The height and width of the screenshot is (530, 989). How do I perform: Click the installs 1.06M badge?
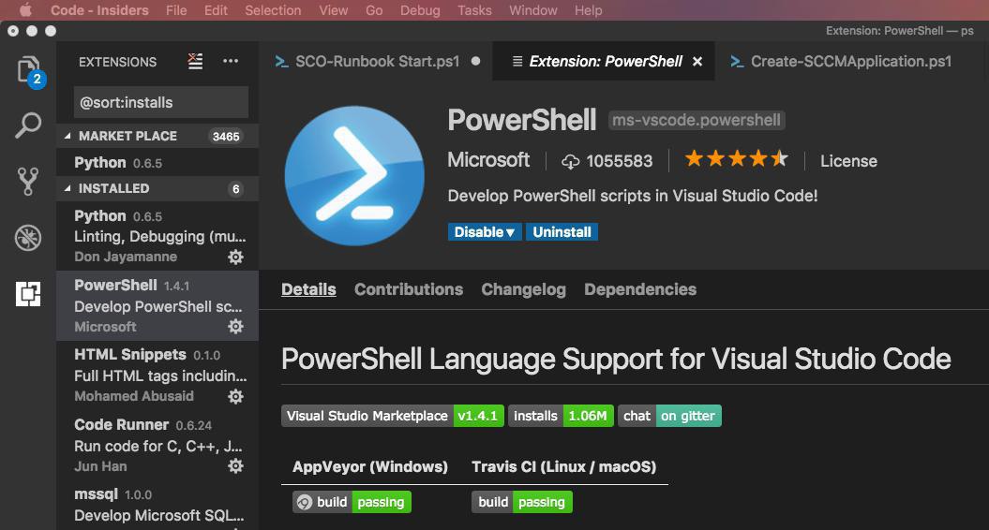[x=561, y=416]
